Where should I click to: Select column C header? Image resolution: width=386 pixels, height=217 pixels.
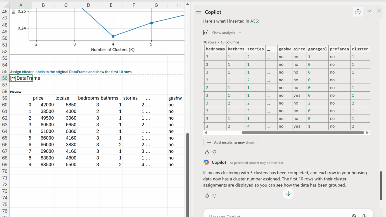[x=66, y=5]
